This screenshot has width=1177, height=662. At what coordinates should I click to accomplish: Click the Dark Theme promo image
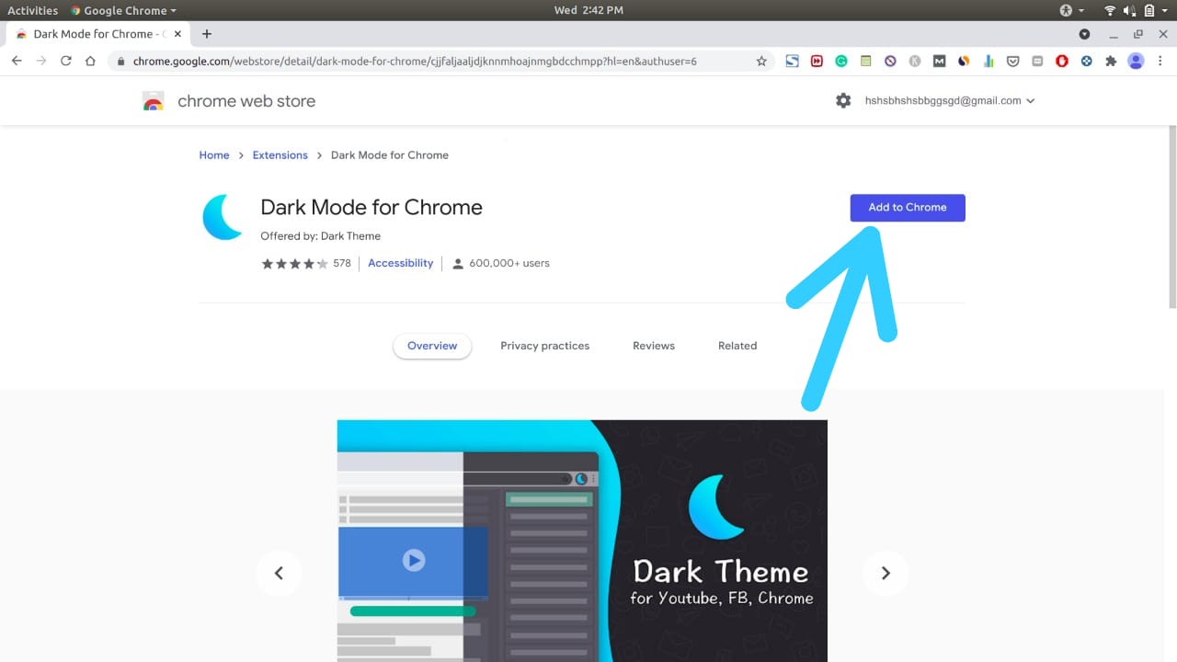582,541
